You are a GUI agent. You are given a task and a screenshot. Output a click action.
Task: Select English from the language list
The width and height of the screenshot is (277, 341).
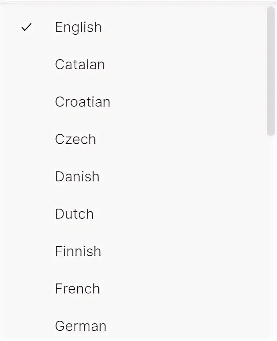tap(78, 27)
